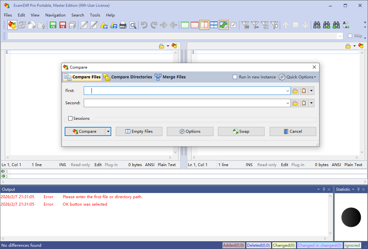Open the Navigation menu

click(x=55, y=15)
